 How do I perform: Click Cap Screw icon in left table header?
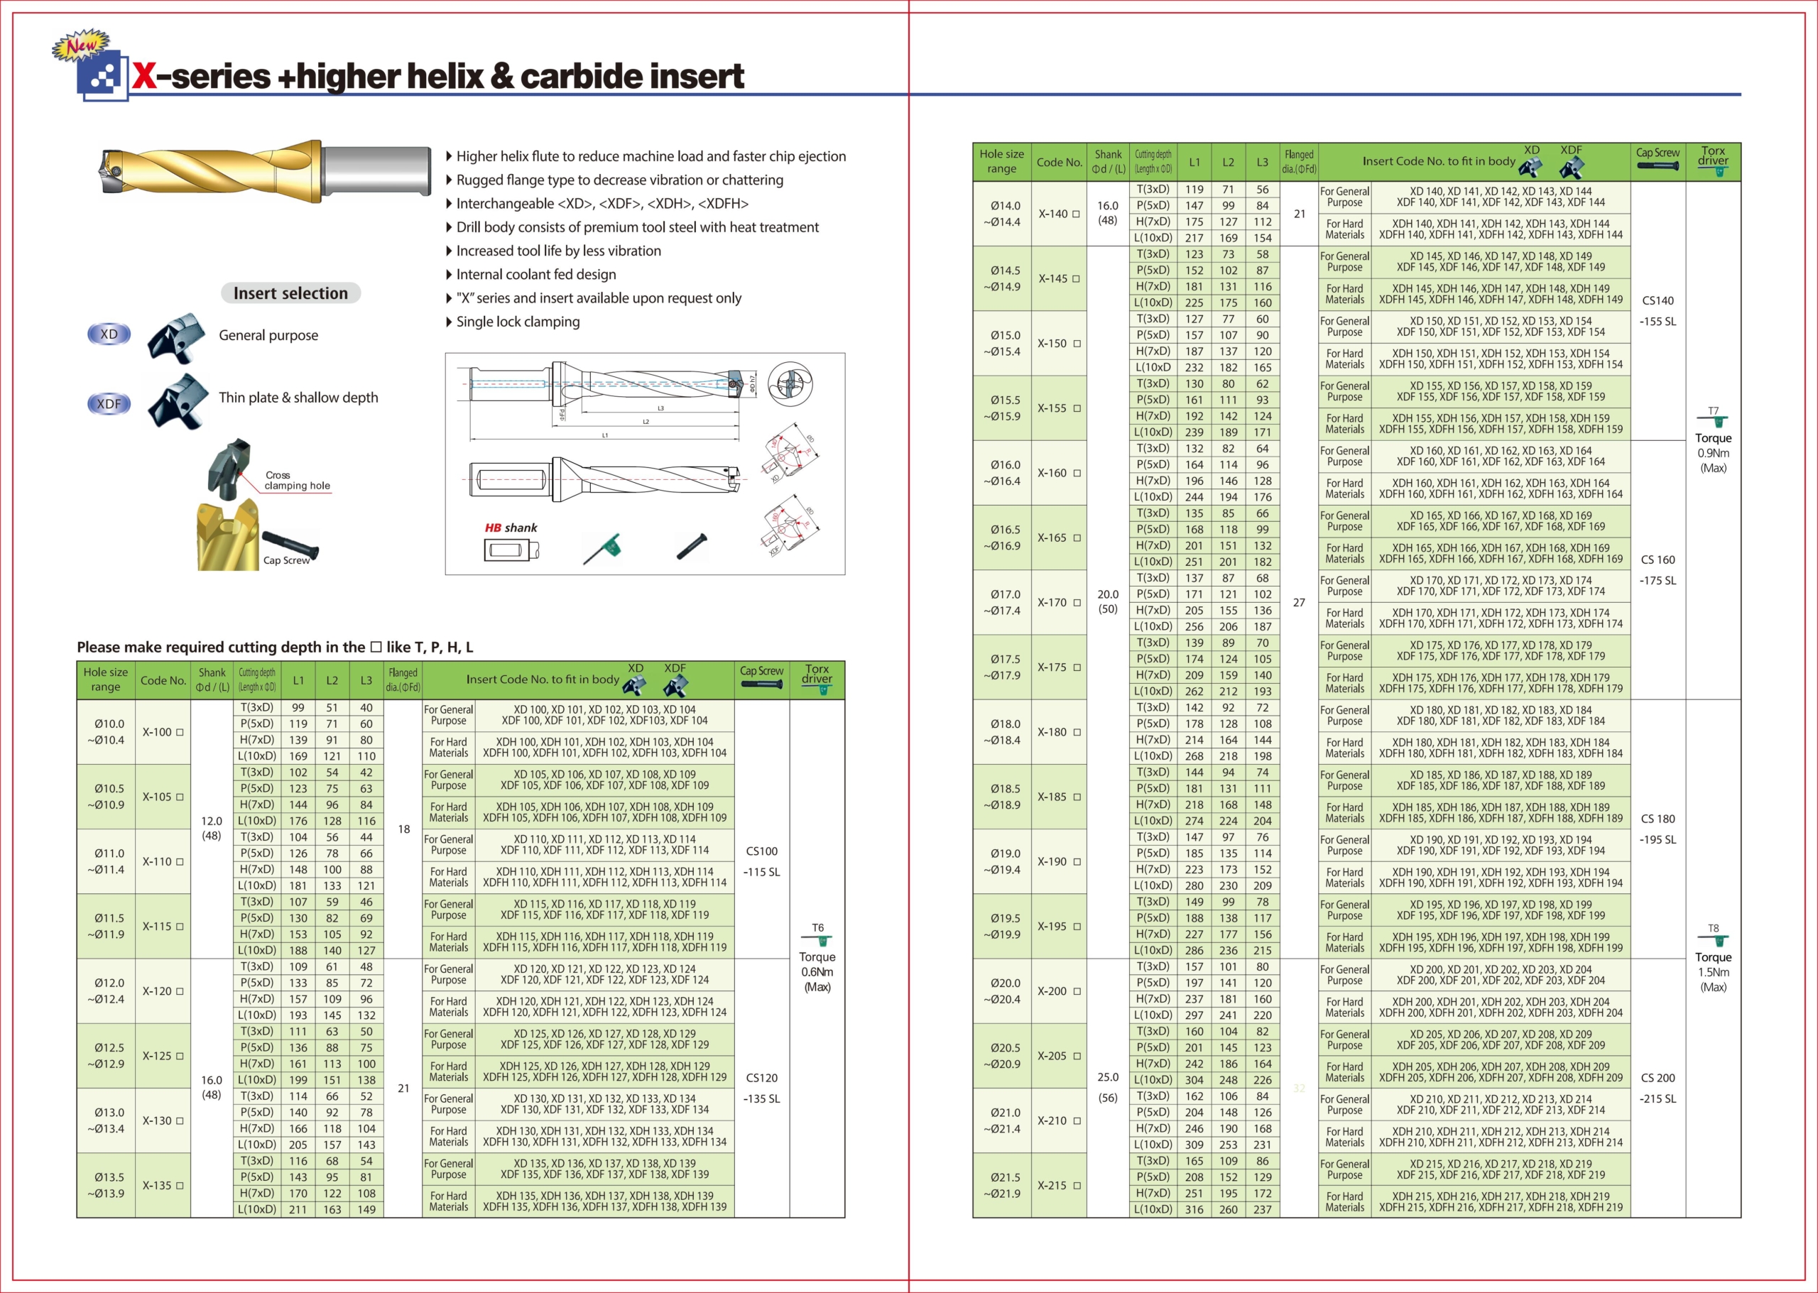pos(761,683)
